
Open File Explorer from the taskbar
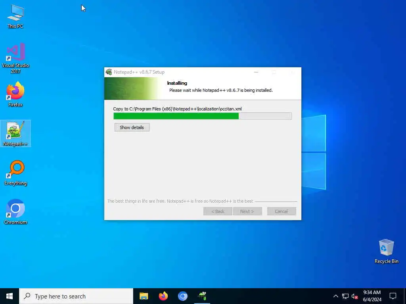coord(144,296)
